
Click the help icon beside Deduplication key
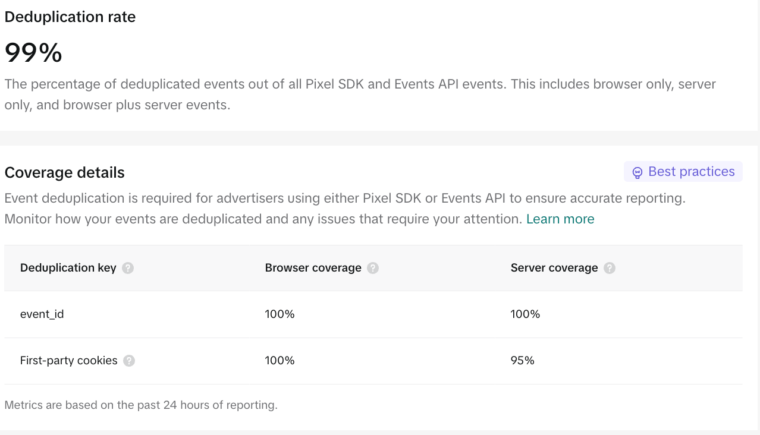click(128, 268)
